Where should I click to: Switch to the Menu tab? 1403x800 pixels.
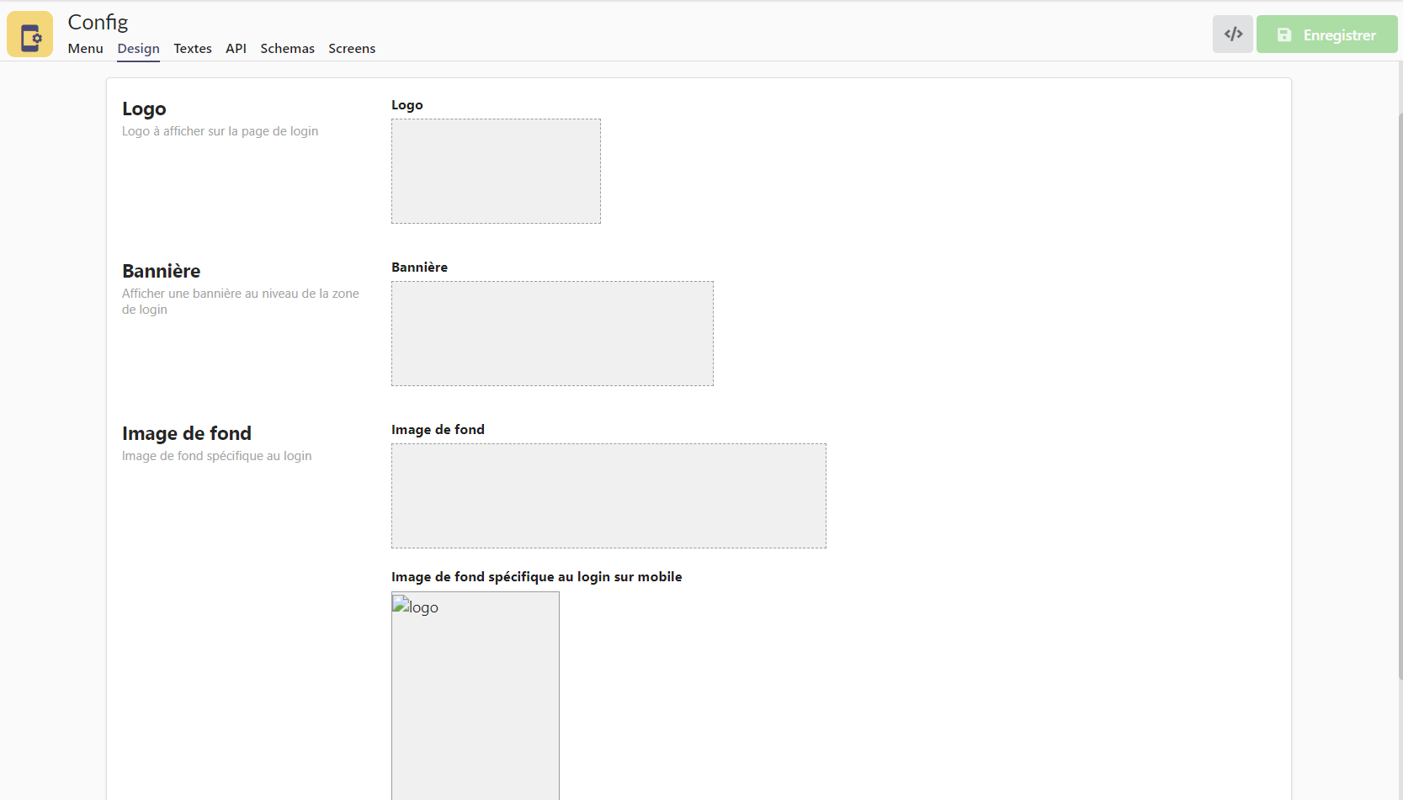[85, 49]
